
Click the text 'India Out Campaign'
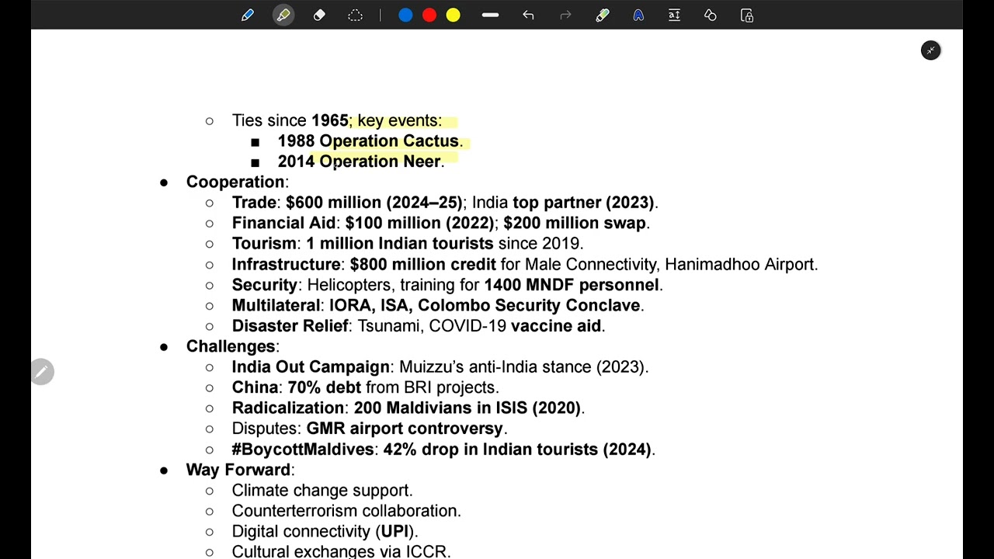pyautogui.click(x=311, y=367)
